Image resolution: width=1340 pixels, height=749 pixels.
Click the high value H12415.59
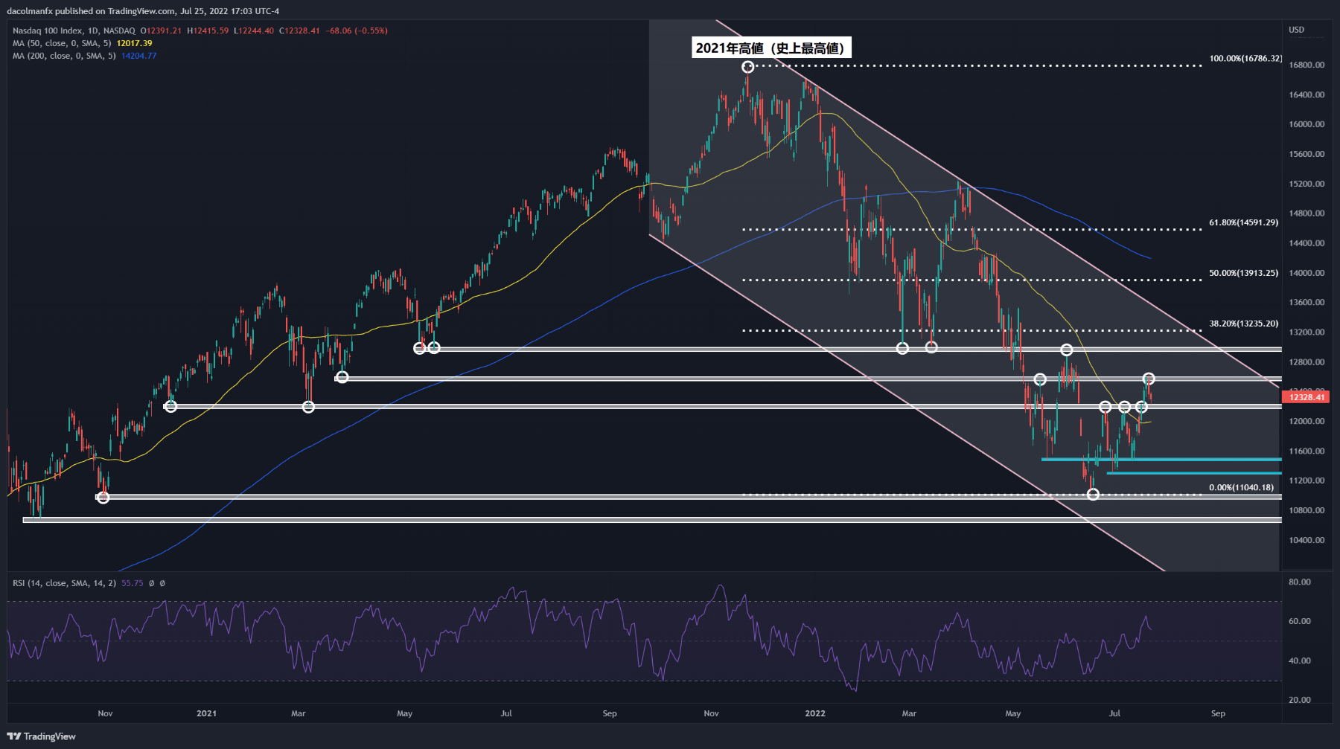(x=208, y=30)
